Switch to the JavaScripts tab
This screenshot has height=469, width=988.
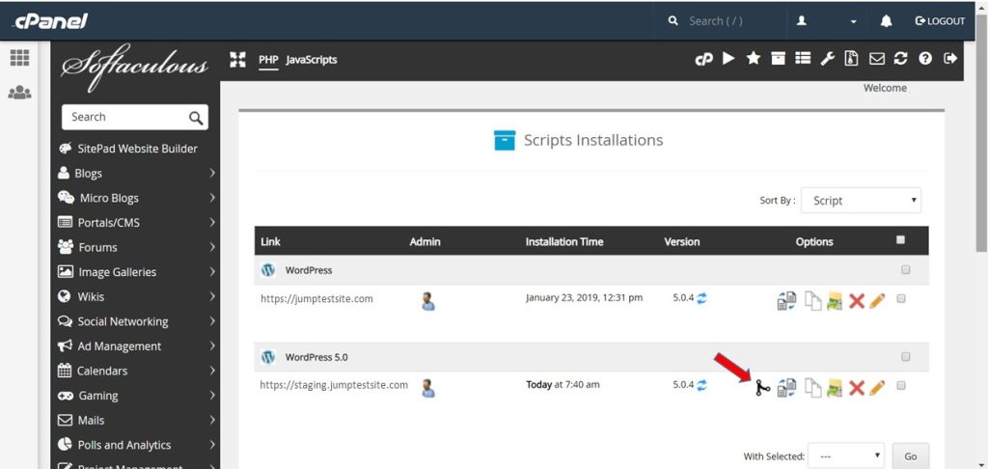tap(312, 60)
